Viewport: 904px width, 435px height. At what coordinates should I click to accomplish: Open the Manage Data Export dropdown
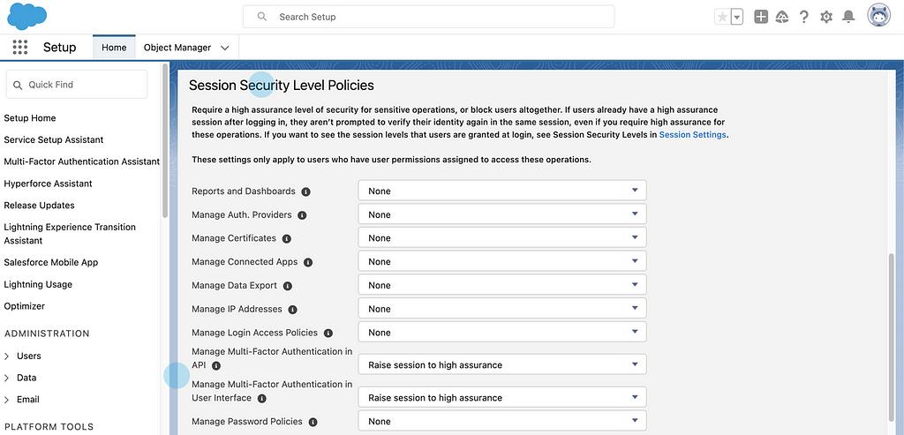tap(501, 285)
